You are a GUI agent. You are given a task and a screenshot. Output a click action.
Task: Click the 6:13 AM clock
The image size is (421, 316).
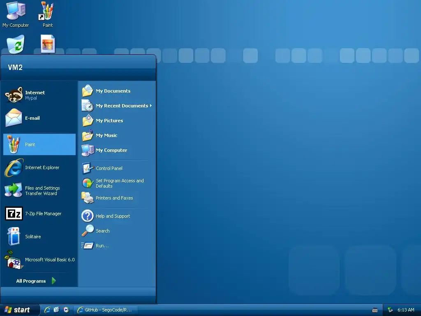pyautogui.click(x=406, y=310)
